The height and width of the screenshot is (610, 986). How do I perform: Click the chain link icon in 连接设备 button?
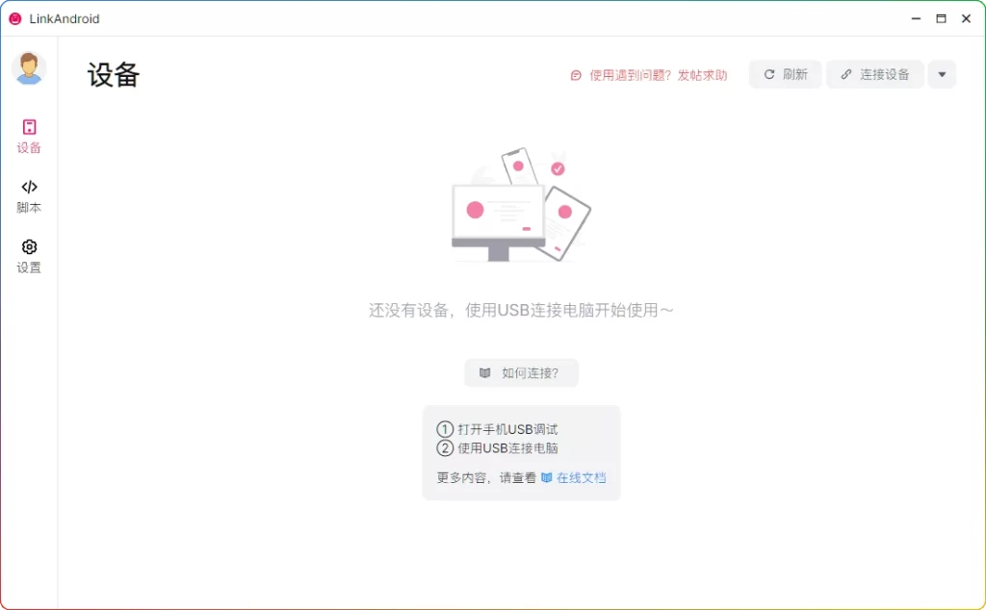coord(846,74)
